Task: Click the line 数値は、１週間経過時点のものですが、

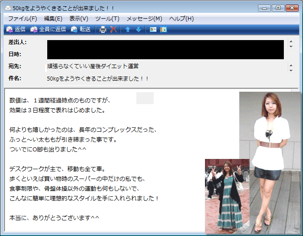Action: tap(60, 101)
